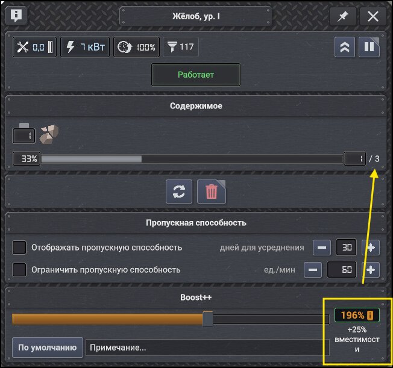The image size is (393, 368).
Task: Click the swap arrows refresh button
Action: 179,192
